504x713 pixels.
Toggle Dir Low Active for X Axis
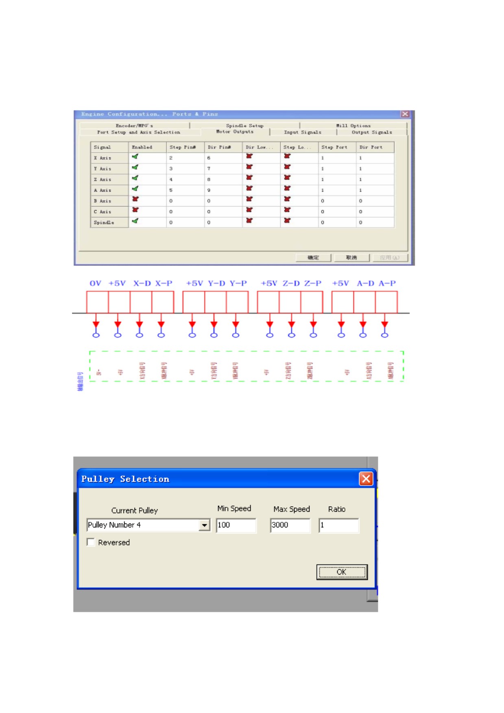pyautogui.click(x=249, y=156)
